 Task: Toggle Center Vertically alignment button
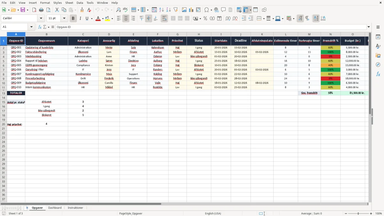(148, 19)
